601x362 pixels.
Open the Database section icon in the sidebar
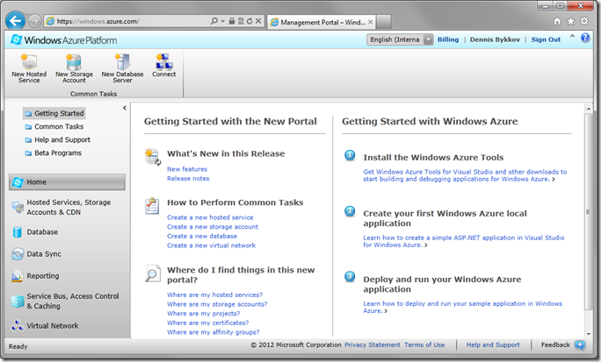coord(18,232)
